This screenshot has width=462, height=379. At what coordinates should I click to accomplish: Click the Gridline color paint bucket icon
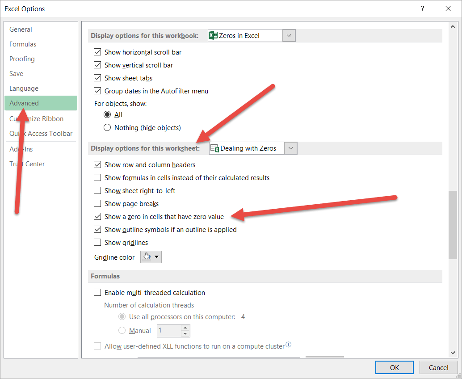(147, 257)
